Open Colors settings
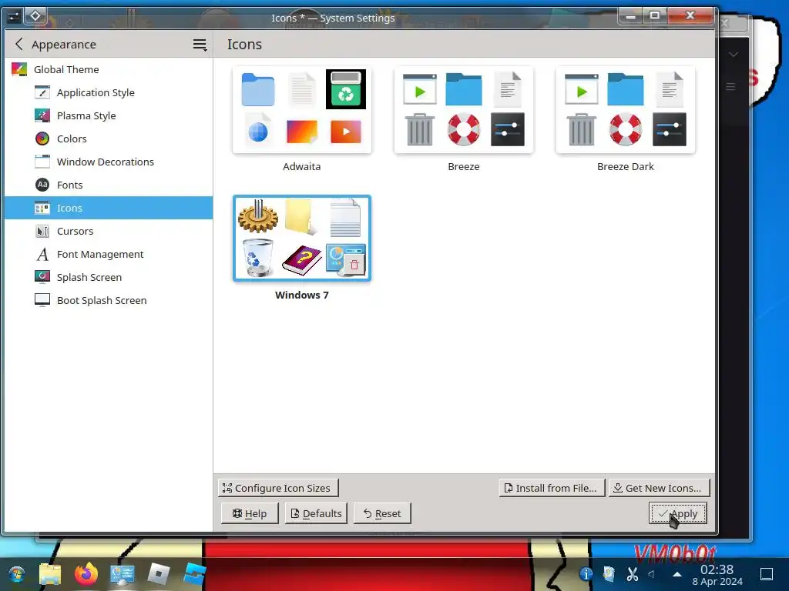The height and width of the screenshot is (591, 789). point(109,139)
